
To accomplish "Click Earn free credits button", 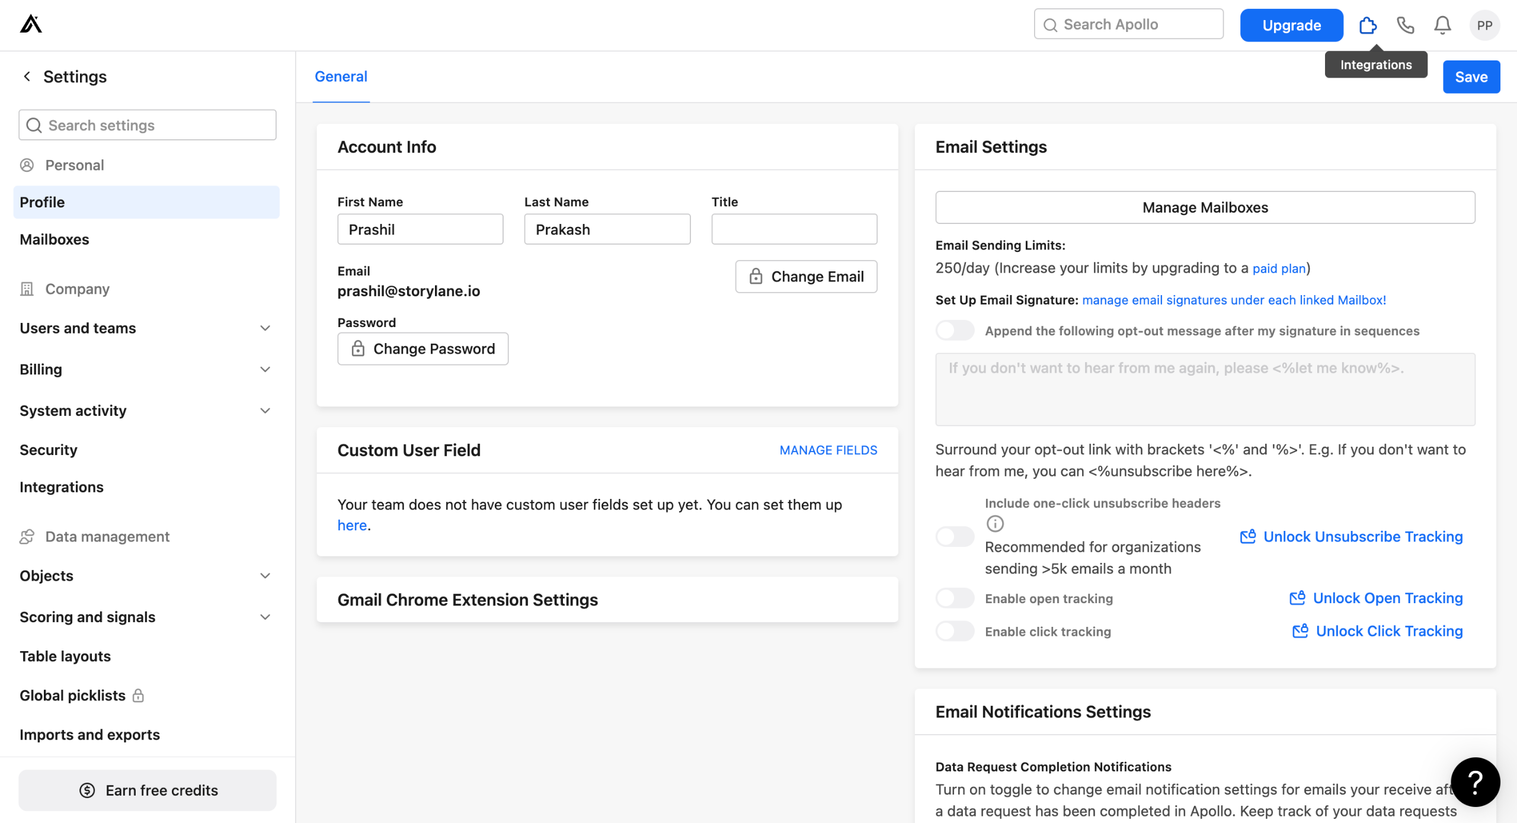I will tap(147, 790).
